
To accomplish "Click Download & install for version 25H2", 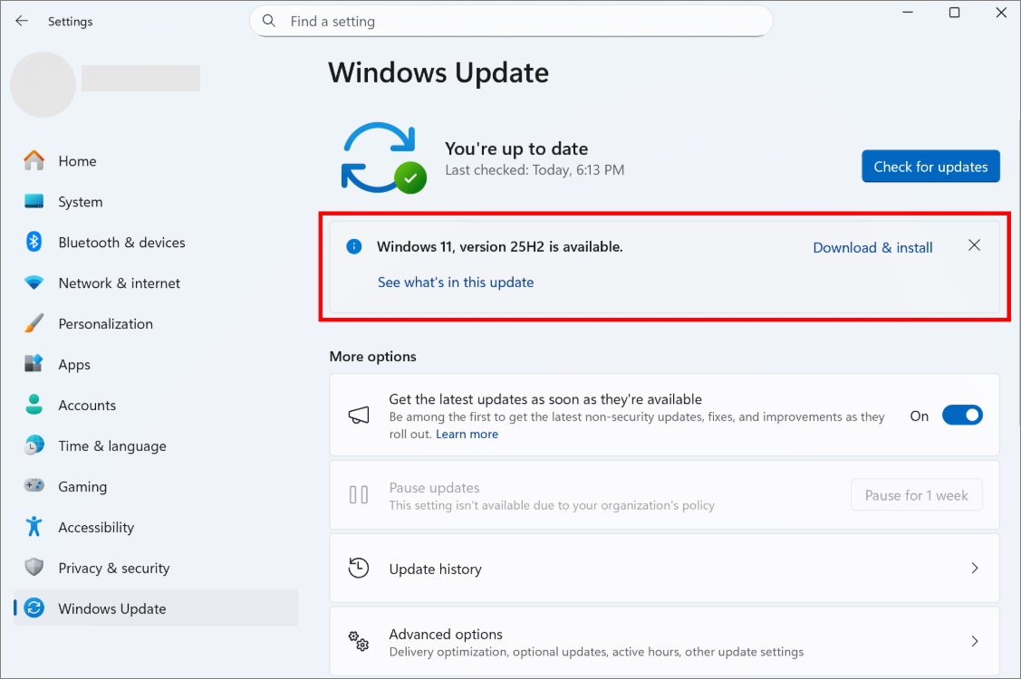I will point(872,246).
